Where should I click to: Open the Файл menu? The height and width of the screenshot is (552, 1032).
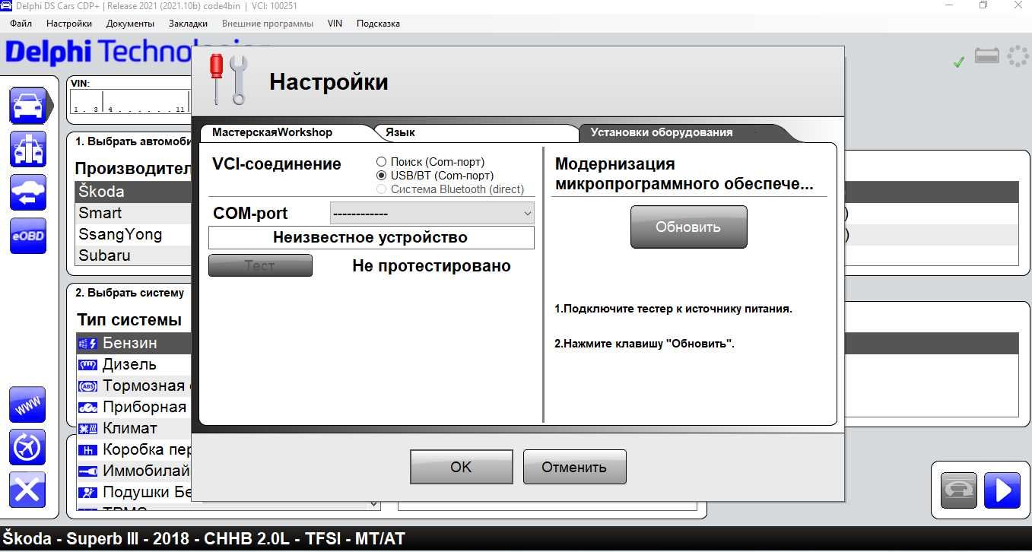click(21, 24)
